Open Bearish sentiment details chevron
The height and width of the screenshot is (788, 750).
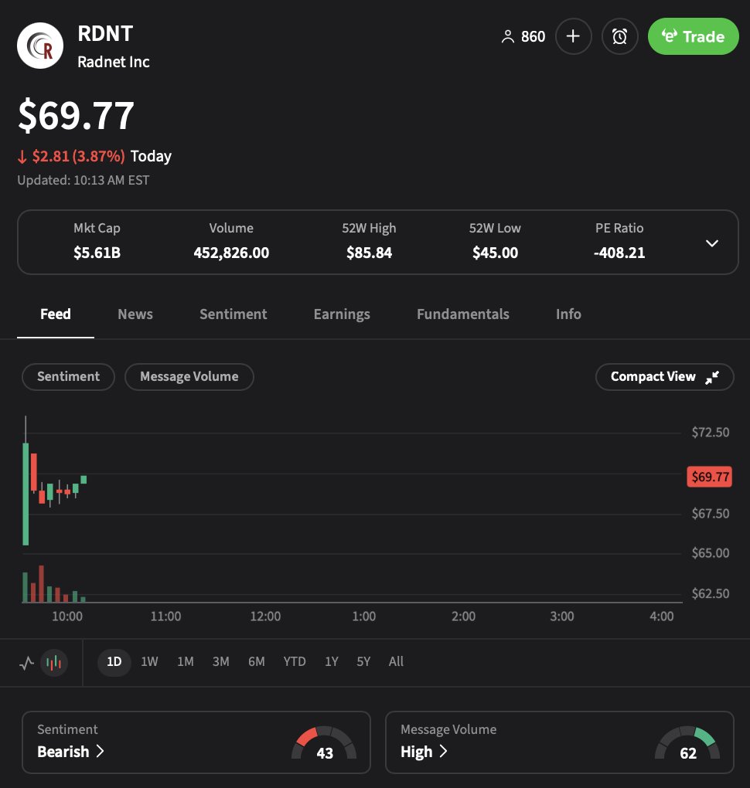coord(90,752)
